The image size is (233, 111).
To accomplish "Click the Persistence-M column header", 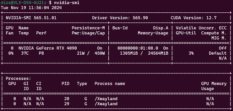I will click(x=88, y=28).
